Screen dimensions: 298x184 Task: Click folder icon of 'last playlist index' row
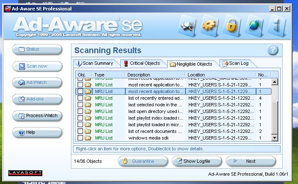[x=88, y=118]
